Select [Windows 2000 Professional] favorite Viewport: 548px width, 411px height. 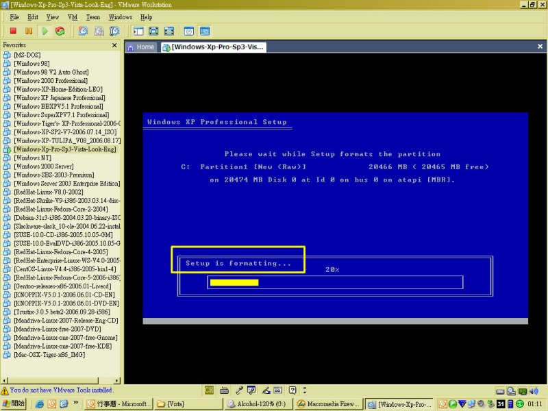[x=51, y=81]
